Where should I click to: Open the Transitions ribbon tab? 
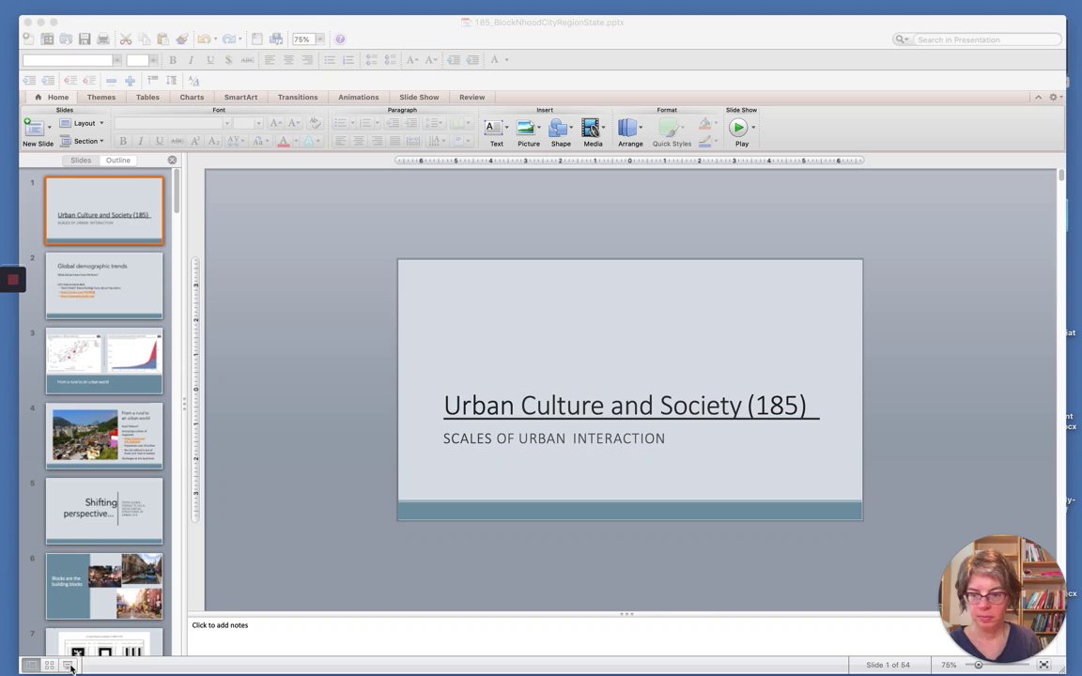point(298,98)
